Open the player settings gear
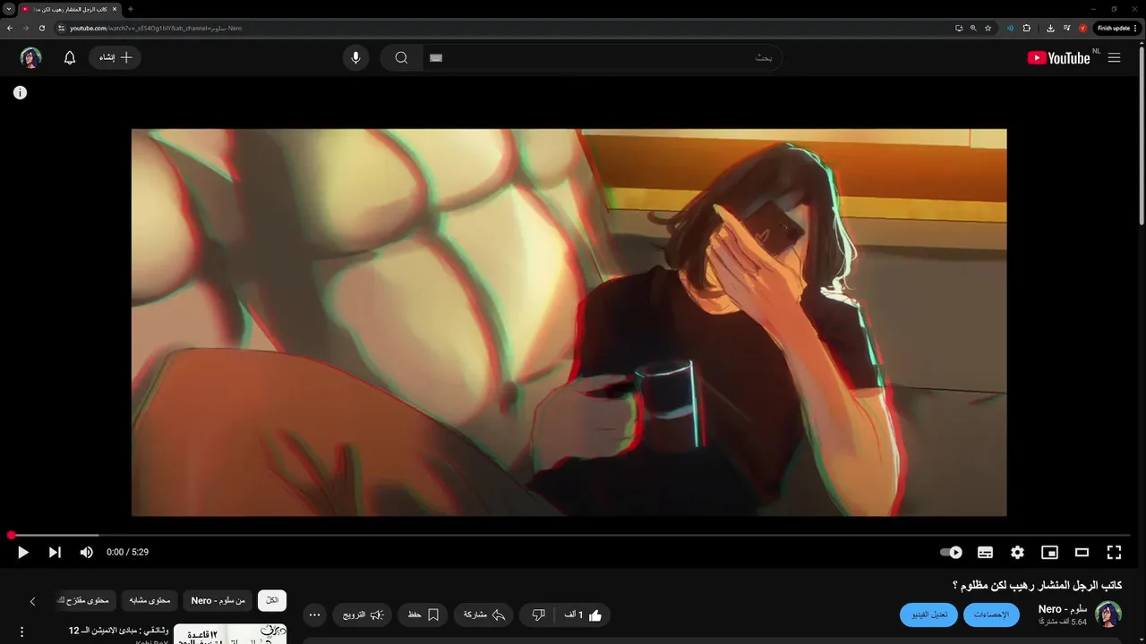 pyautogui.click(x=1017, y=553)
